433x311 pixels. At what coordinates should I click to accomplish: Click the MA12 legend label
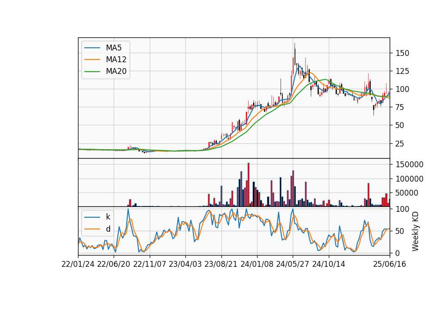click(116, 59)
